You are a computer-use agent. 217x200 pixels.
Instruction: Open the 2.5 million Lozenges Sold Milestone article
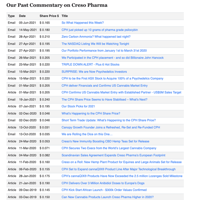coord(122,176)
